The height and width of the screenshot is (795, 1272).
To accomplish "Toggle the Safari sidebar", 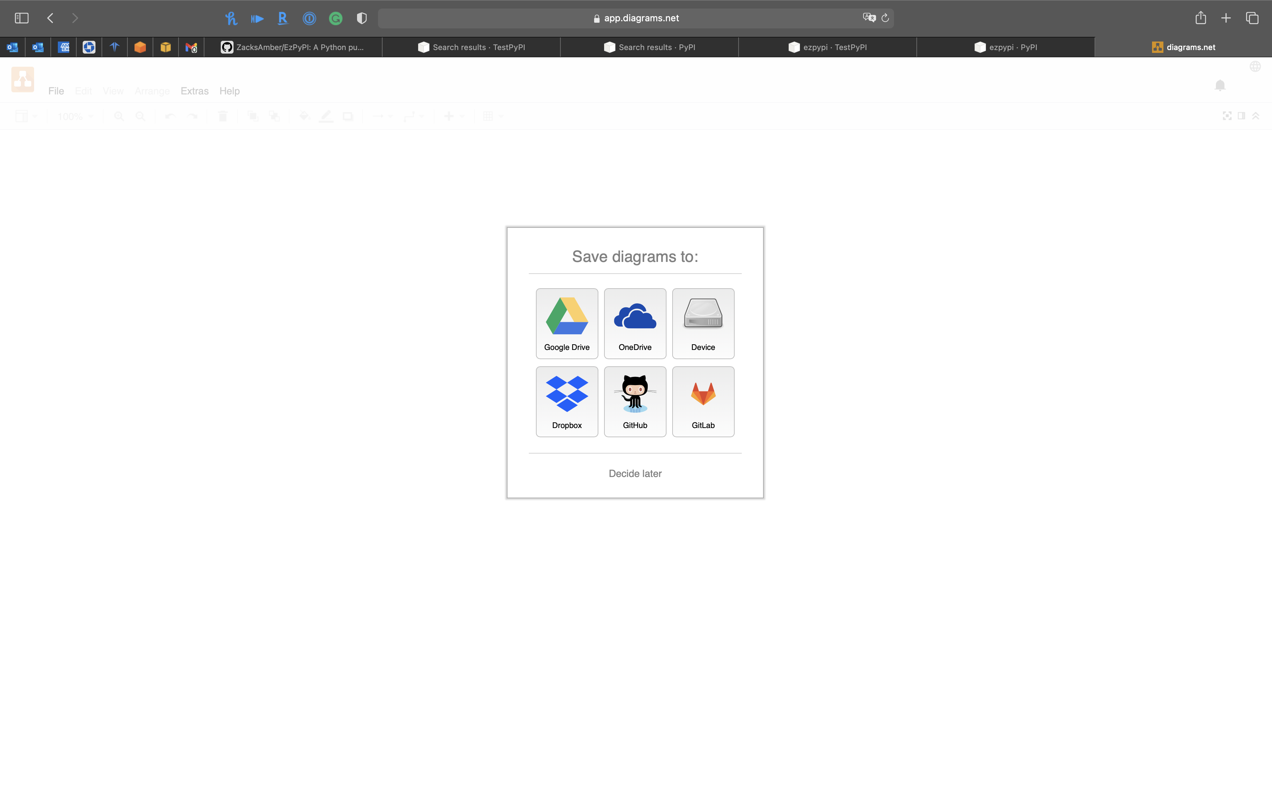I will (x=22, y=18).
